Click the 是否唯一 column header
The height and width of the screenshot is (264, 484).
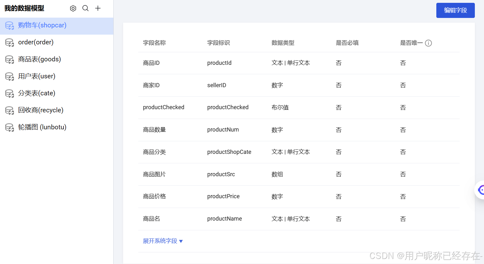(411, 43)
